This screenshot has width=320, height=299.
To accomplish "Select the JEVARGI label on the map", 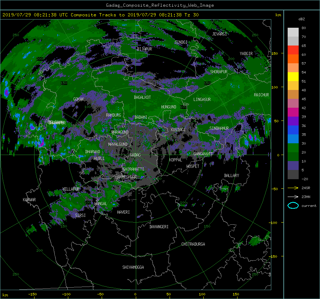I will [219, 34].
